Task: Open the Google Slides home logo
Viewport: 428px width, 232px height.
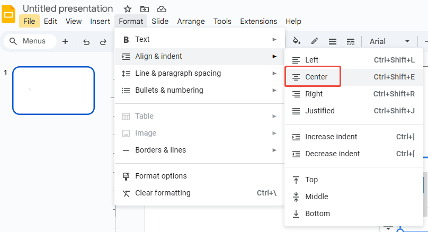Action: [9, 14]
